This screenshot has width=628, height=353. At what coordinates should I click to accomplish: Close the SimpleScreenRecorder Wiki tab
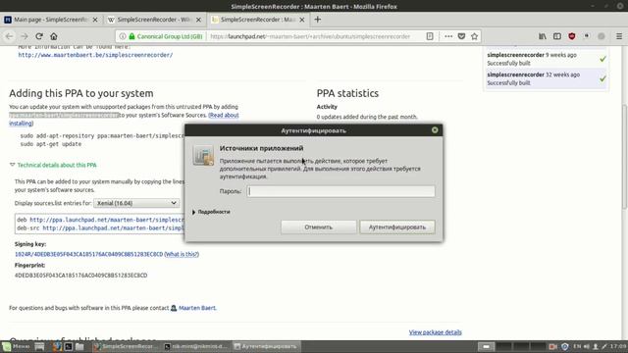point(198,20)
